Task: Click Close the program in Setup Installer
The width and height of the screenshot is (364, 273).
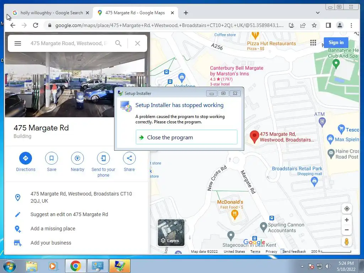Action: point(186,138)
